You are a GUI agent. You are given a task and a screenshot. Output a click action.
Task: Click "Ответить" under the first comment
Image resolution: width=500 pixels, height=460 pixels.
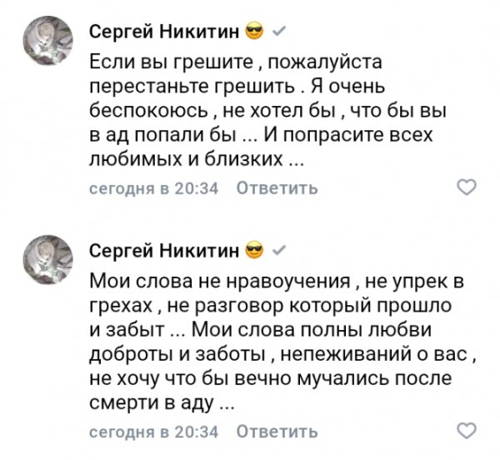pyautogui.click(x=277, y=188)
